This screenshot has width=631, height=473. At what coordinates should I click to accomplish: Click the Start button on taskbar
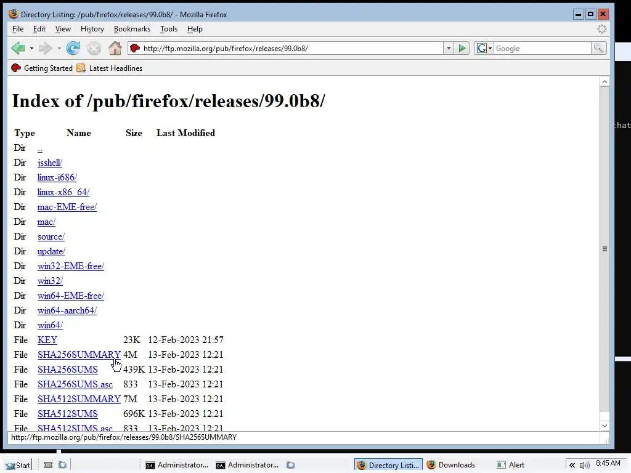[18, 465]
